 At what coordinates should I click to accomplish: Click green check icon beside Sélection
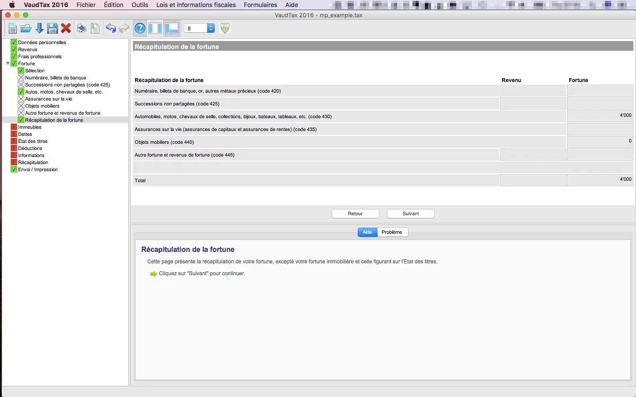[x=21, y=71]
